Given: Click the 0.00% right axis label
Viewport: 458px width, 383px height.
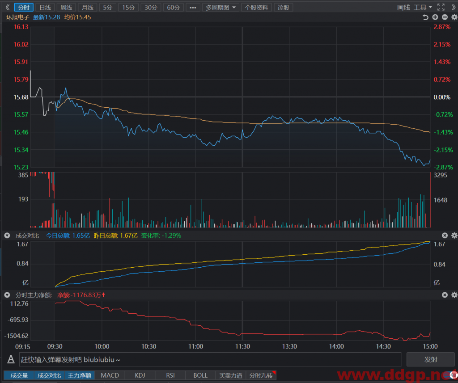Looking at the screenshot, I should 442,97.
